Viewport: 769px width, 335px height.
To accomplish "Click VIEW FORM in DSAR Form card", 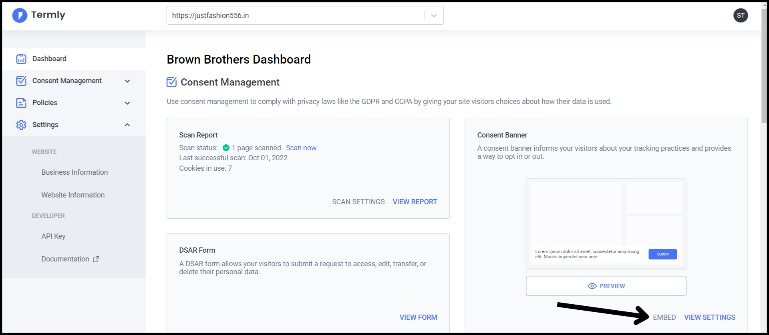I will tap(418, 317).
